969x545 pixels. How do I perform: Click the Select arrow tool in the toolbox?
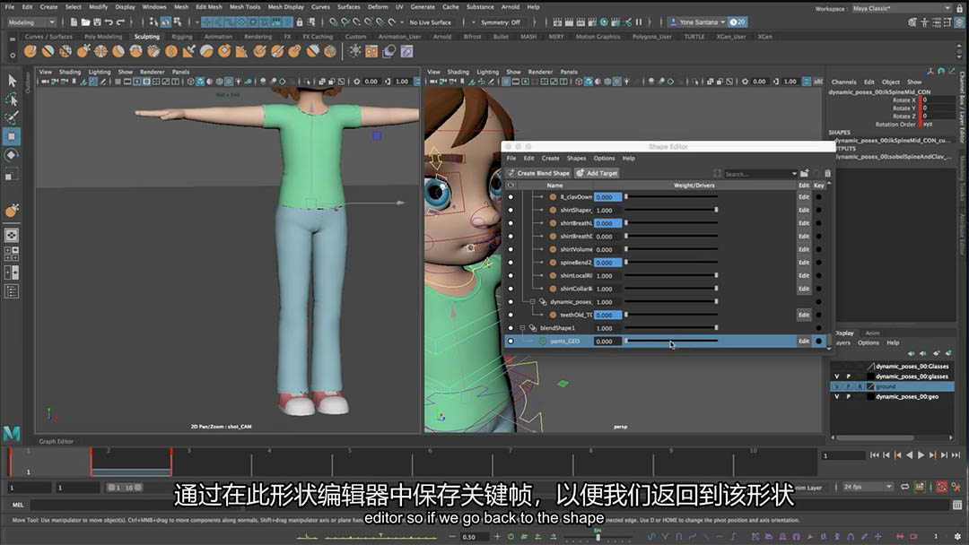(x=12, y=80)
